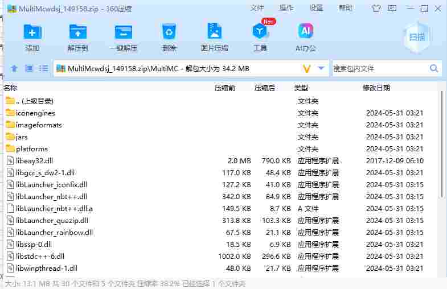Click the orange V icon in address bar
Screen dimensions: 447x289
306,69
